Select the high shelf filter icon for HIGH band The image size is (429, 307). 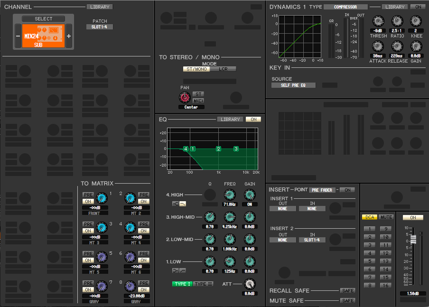176,204
